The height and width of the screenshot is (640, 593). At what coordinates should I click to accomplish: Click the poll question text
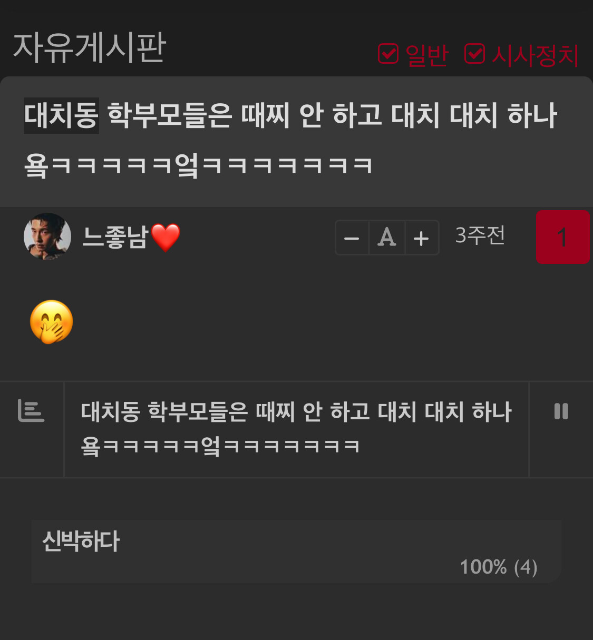click(x=296, y=429)
